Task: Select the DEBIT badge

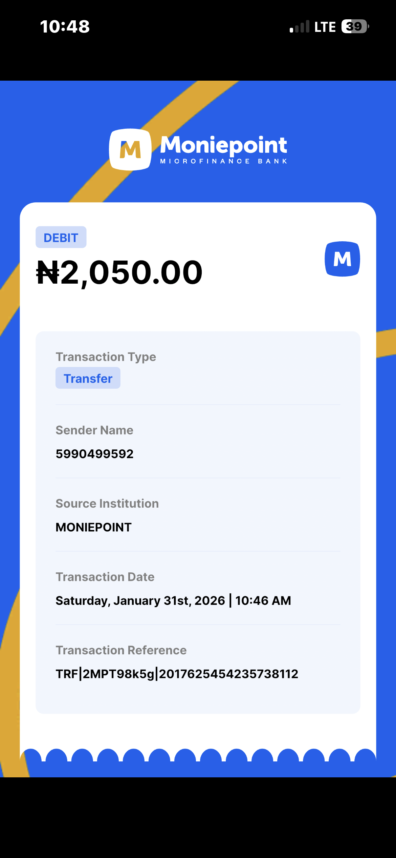Action: (x=61, y=237)
